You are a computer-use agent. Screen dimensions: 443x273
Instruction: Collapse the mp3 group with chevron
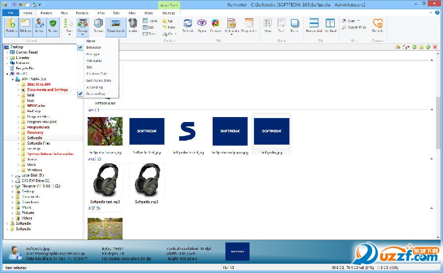coord(432,159)
